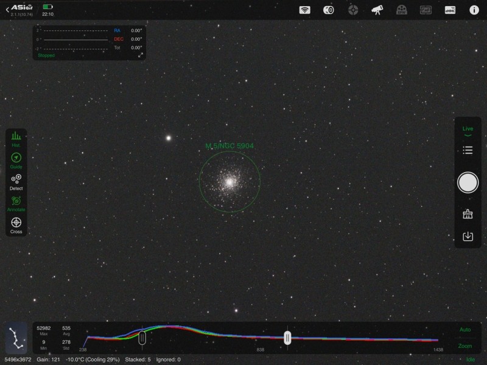The width and height of the screenshot is (487, 365).
Task: Toggle the Guide graph panel
Action: coord(16,160)
